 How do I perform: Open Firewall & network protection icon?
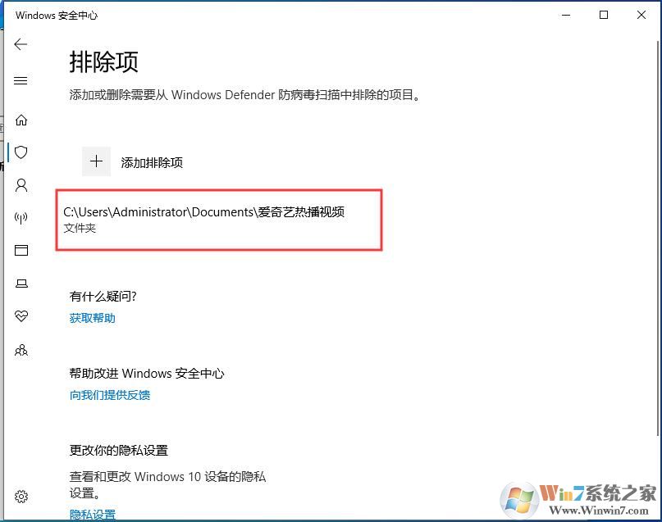(x=21, y=218)
